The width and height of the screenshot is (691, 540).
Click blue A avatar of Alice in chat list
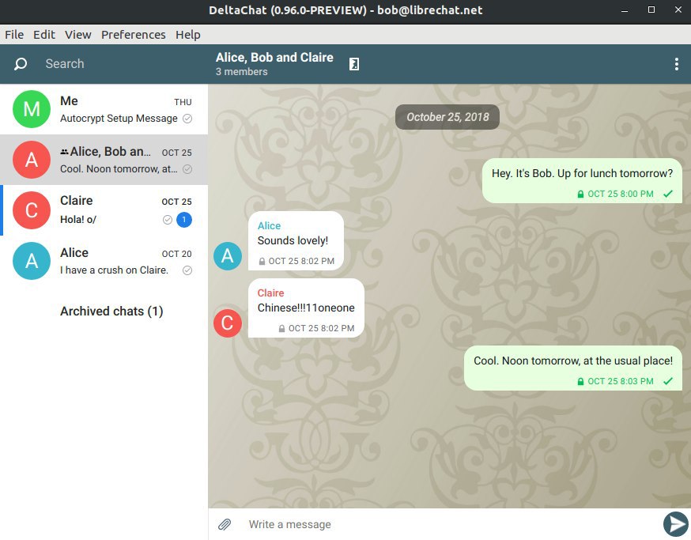click(x=32, y=261)
